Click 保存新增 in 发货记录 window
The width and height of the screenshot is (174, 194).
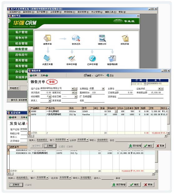tap(119, 185)
